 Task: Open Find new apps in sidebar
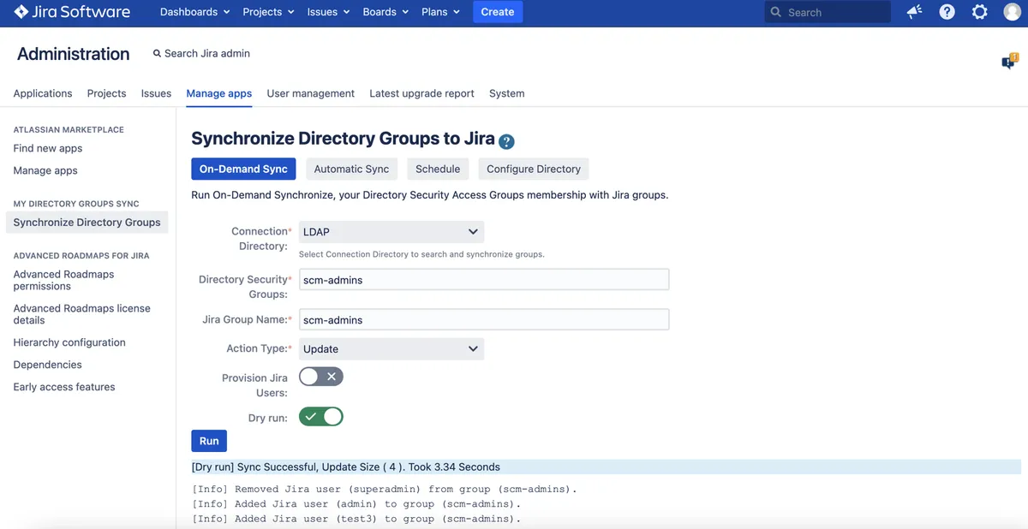pos(48,148)
